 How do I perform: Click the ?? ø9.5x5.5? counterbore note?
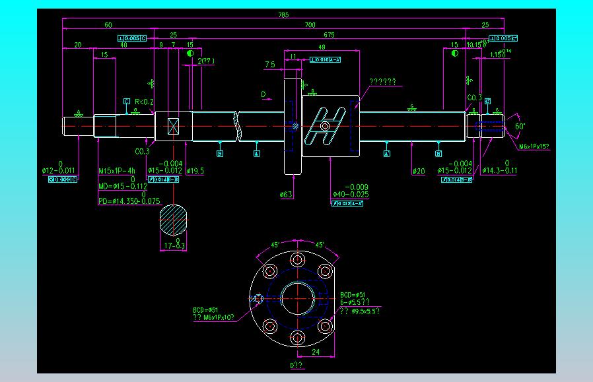pyautogui.click(x=359, y=311)
